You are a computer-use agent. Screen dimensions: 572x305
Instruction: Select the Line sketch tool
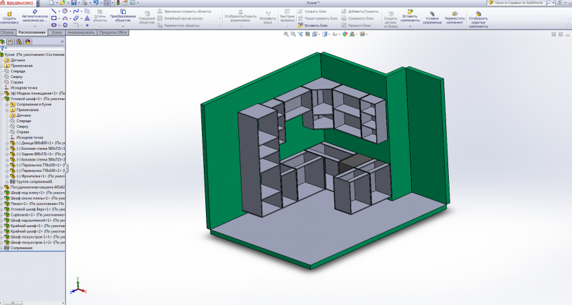[54, 11]
